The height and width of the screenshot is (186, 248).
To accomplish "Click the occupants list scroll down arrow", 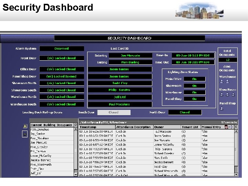I will click(76, 174).
